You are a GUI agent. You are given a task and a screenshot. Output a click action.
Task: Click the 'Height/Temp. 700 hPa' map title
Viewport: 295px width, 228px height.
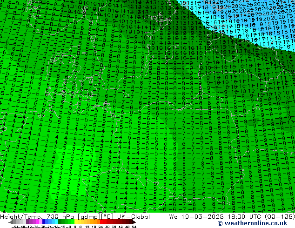[37, 217]
